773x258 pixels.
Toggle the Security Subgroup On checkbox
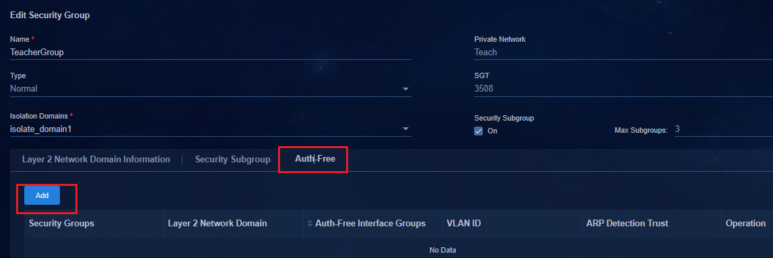pos(478,131)
